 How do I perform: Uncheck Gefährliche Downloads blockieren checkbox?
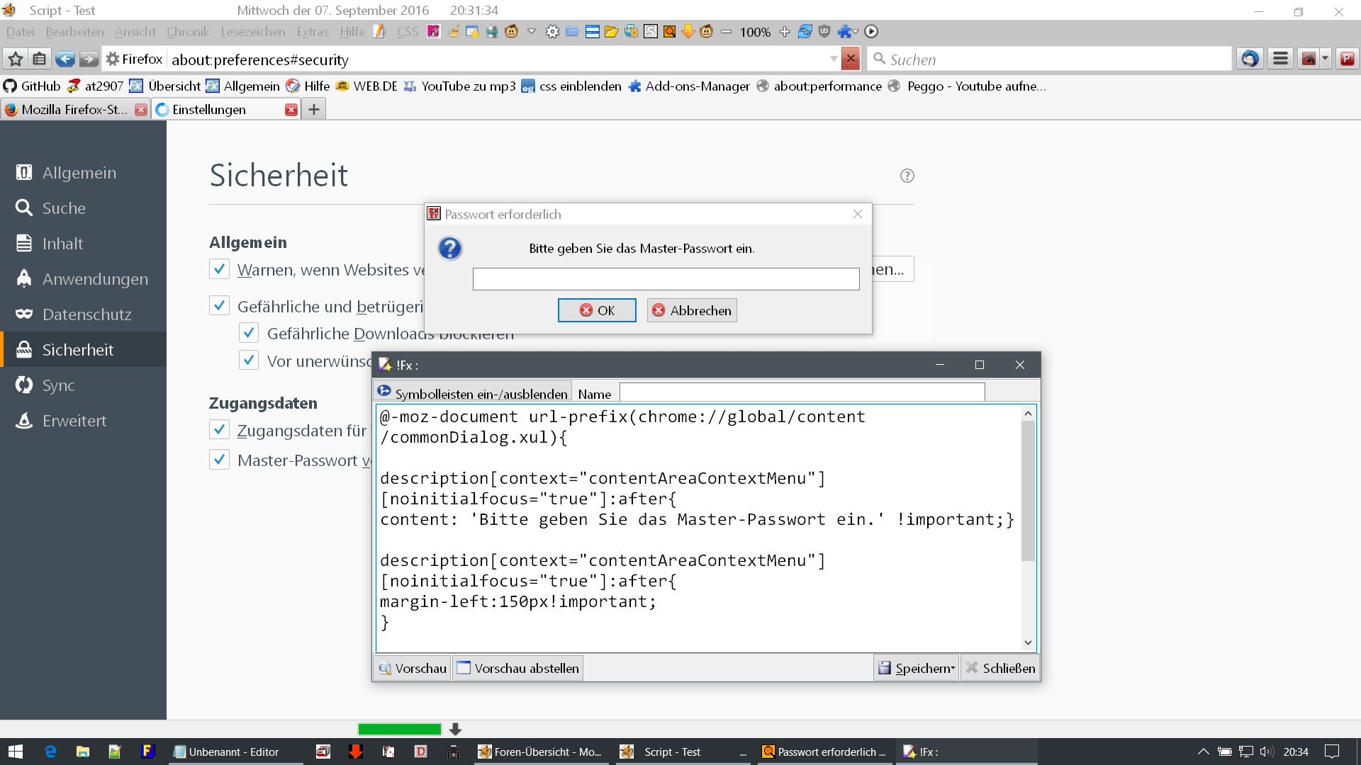[x=249, y=333]
